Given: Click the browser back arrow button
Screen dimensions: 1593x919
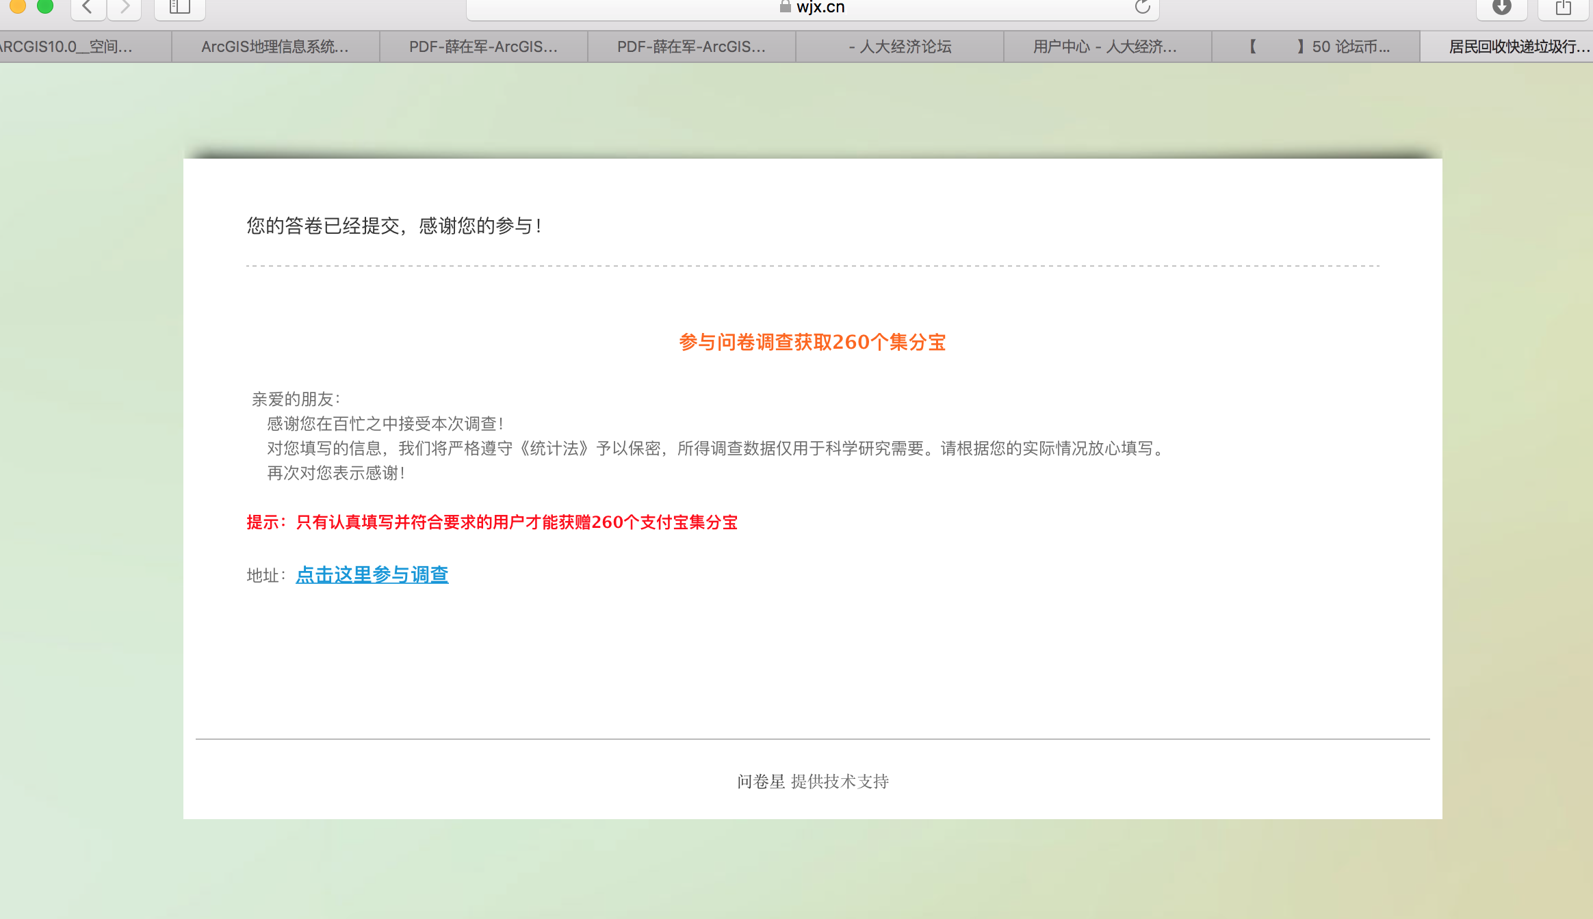Looking at the screenshot, I should click(88, 7).
